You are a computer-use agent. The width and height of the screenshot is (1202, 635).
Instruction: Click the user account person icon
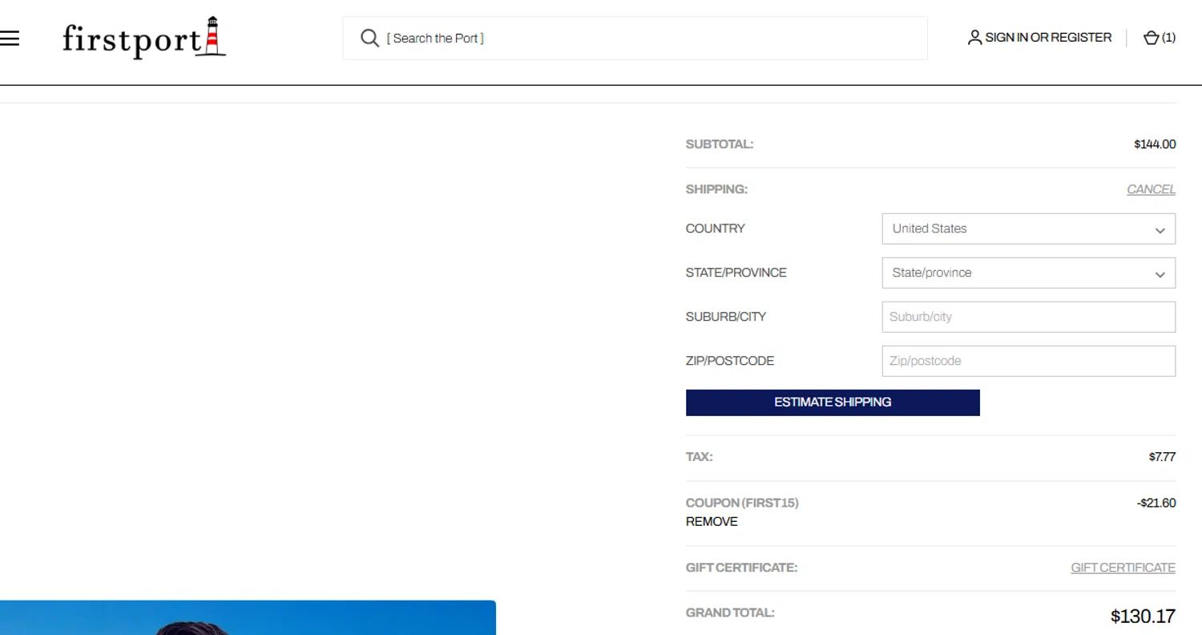point(974,37)
